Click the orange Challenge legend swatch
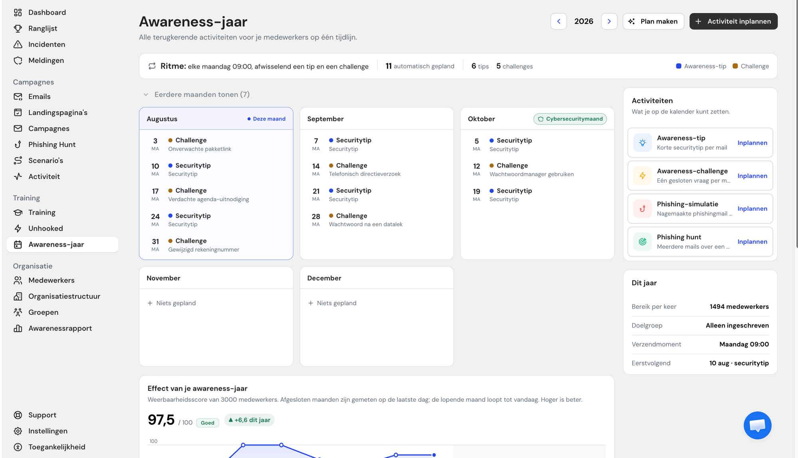 pyautogui.click(x=735, y=66)
